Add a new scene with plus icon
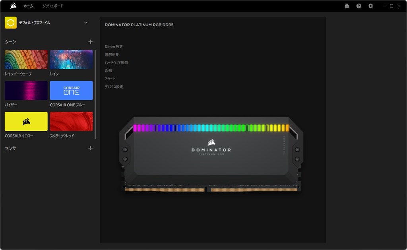 coord(90,42)
